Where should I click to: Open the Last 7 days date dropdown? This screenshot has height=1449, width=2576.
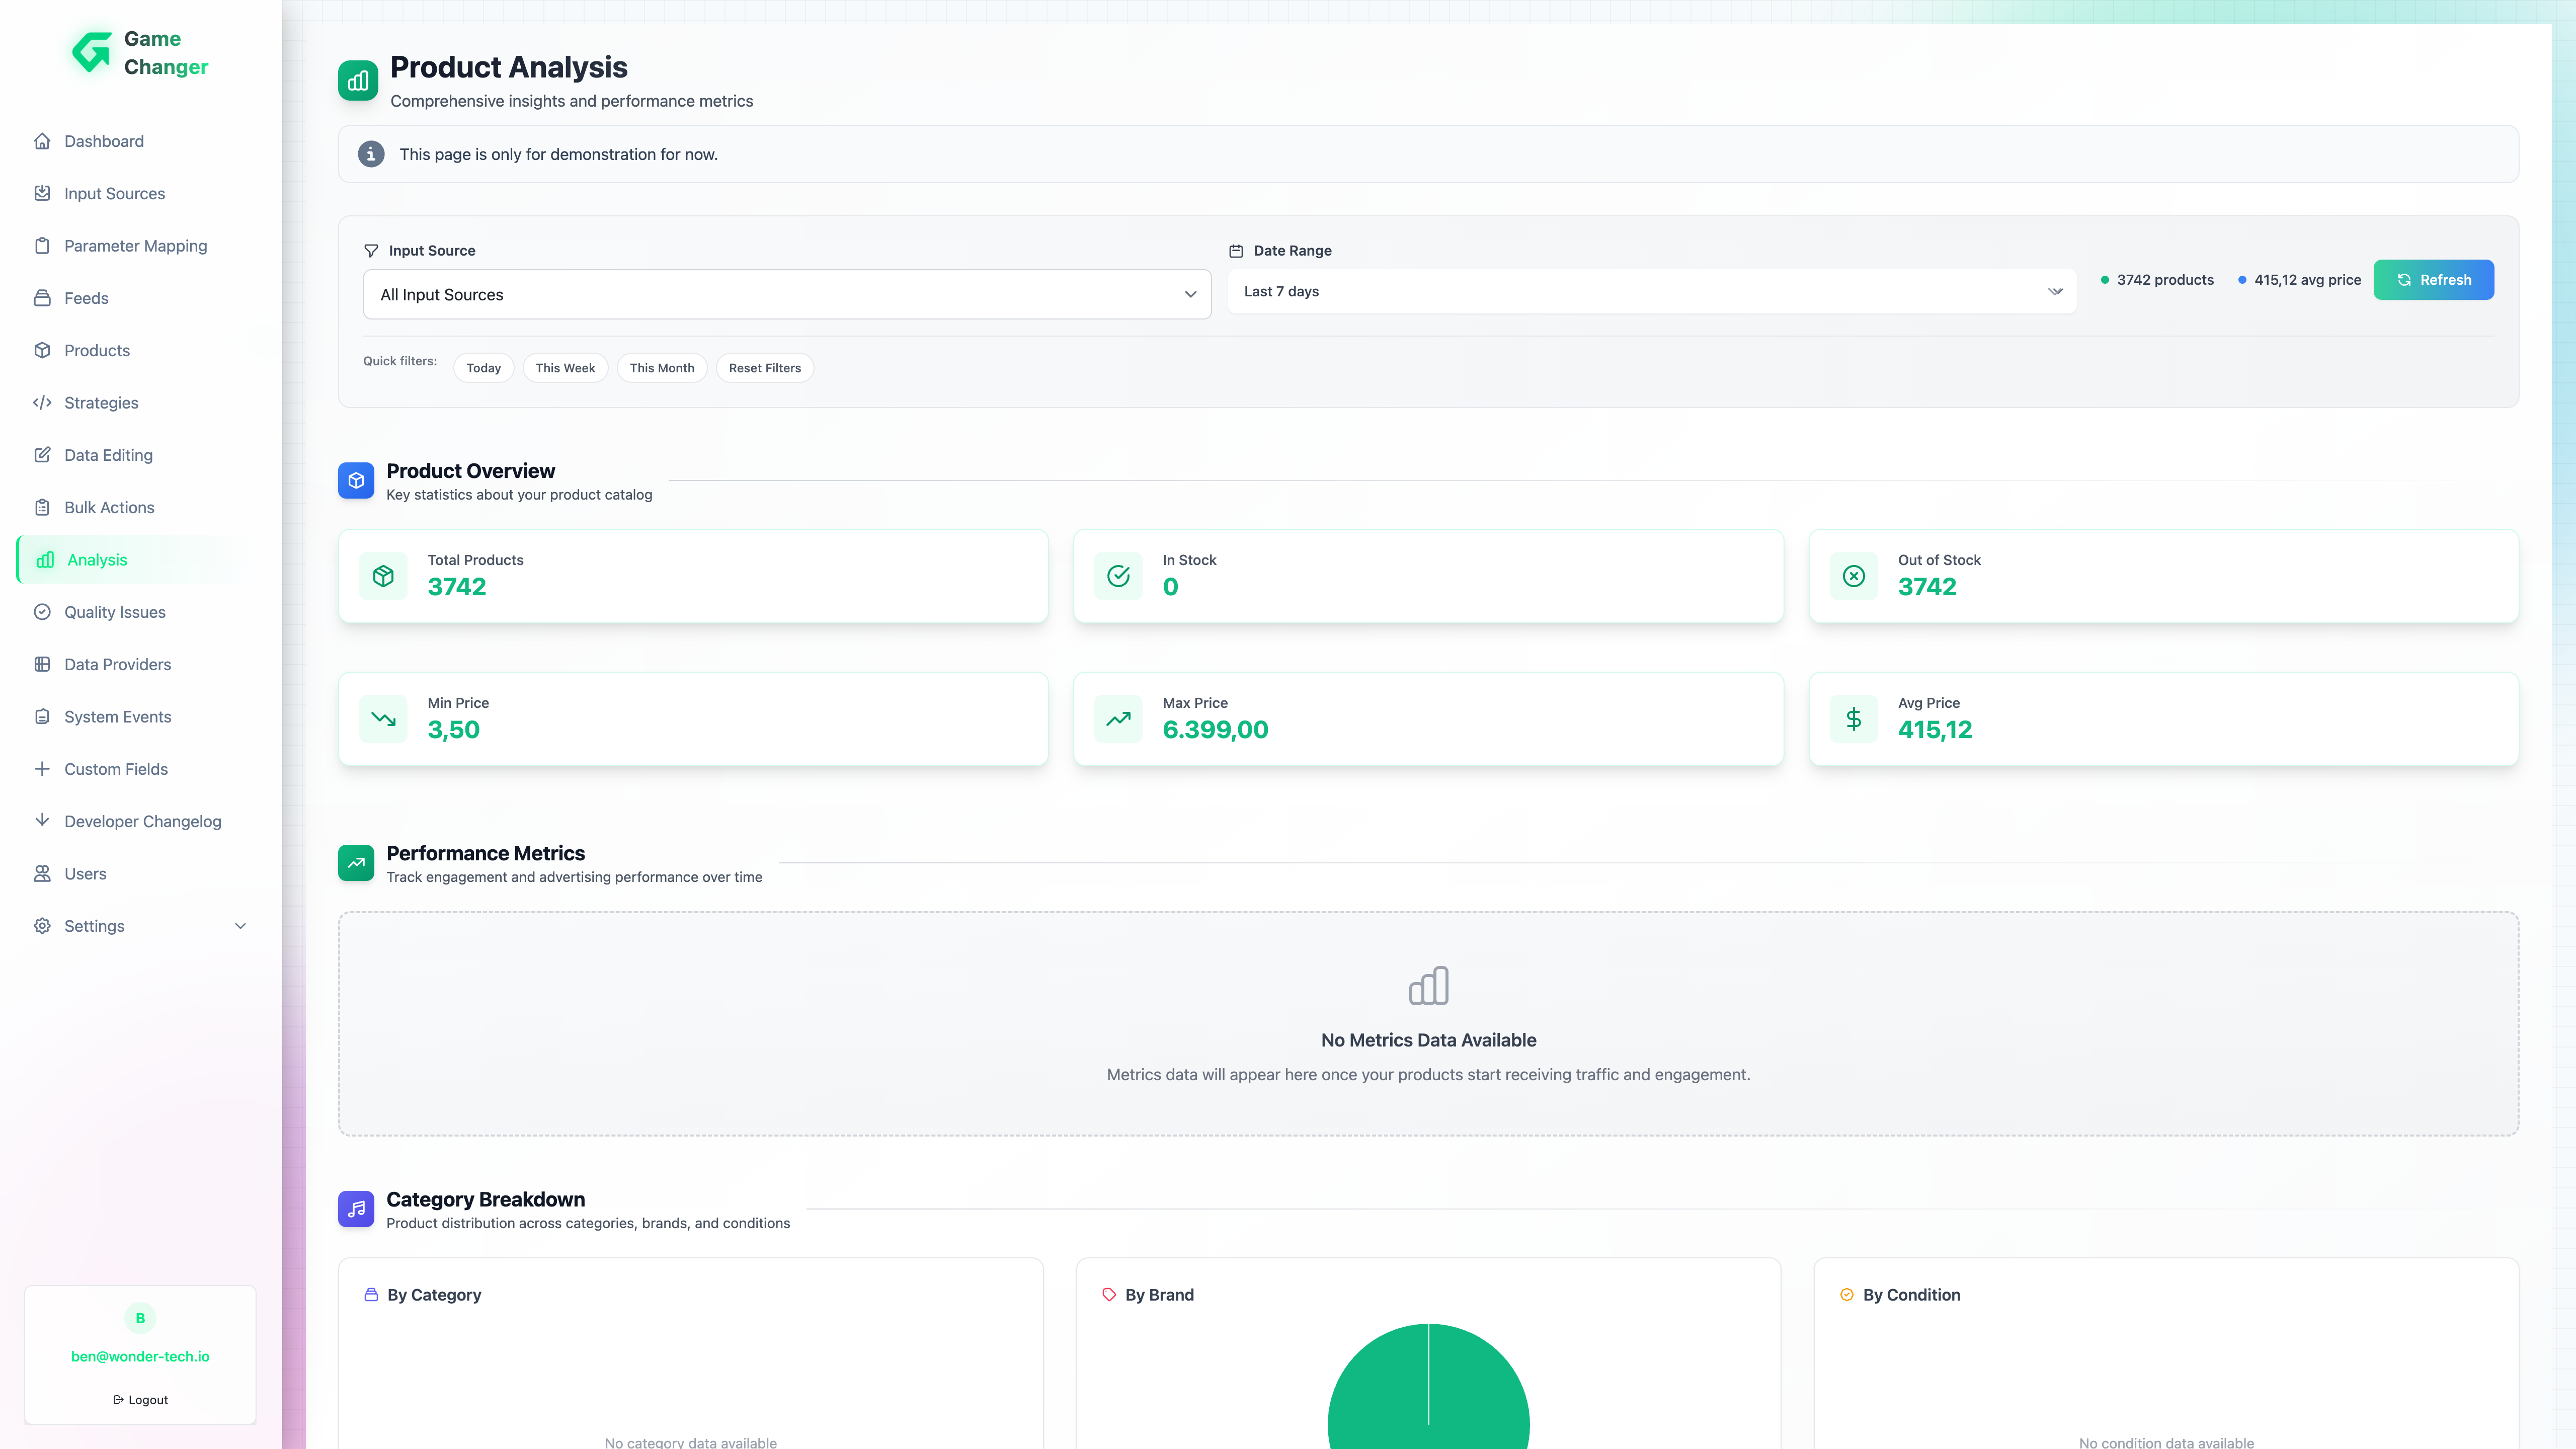point(1651,292)
